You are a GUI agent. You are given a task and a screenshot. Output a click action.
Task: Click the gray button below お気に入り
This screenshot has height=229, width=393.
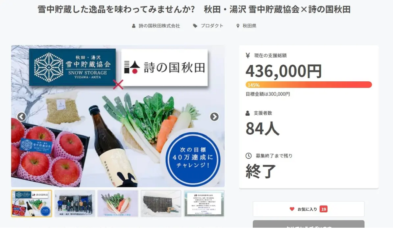(x=309, y=224)
